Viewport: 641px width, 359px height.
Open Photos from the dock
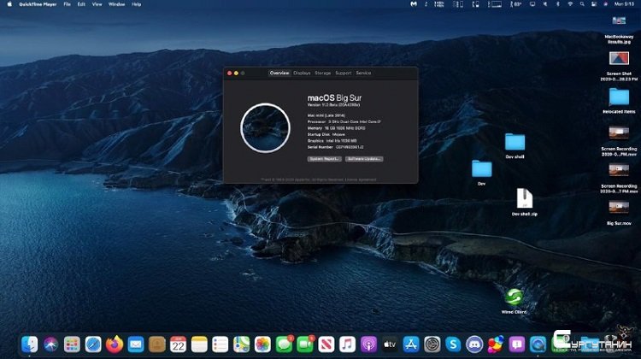(x=262, y=344)
